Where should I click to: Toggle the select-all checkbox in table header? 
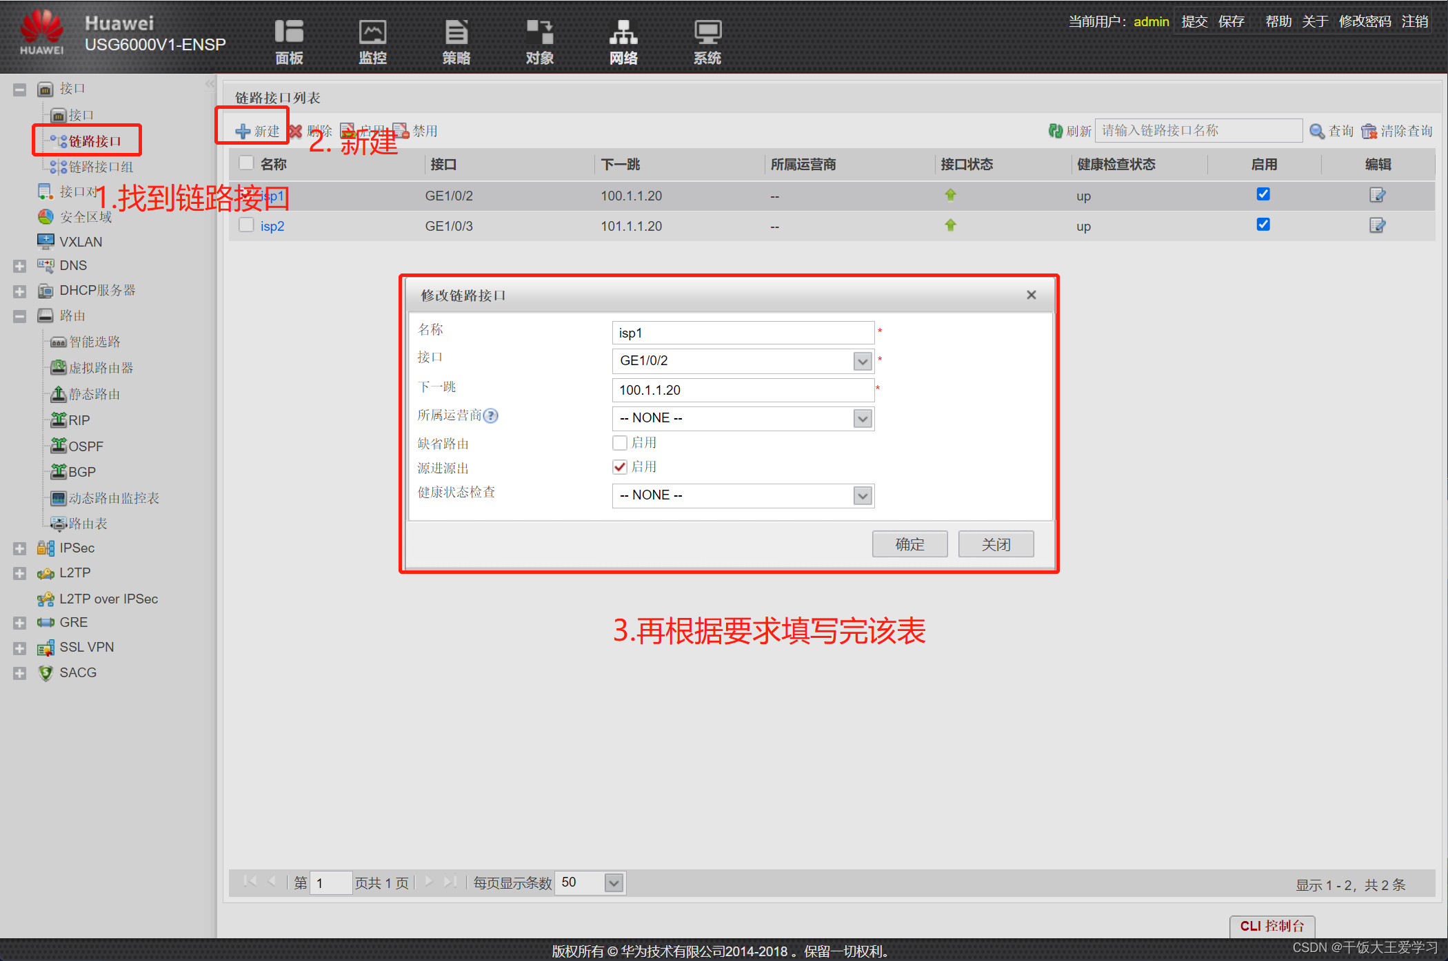pos(246,163)
